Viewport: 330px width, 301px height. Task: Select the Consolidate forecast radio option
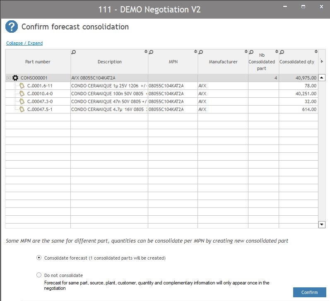[39, 258]
